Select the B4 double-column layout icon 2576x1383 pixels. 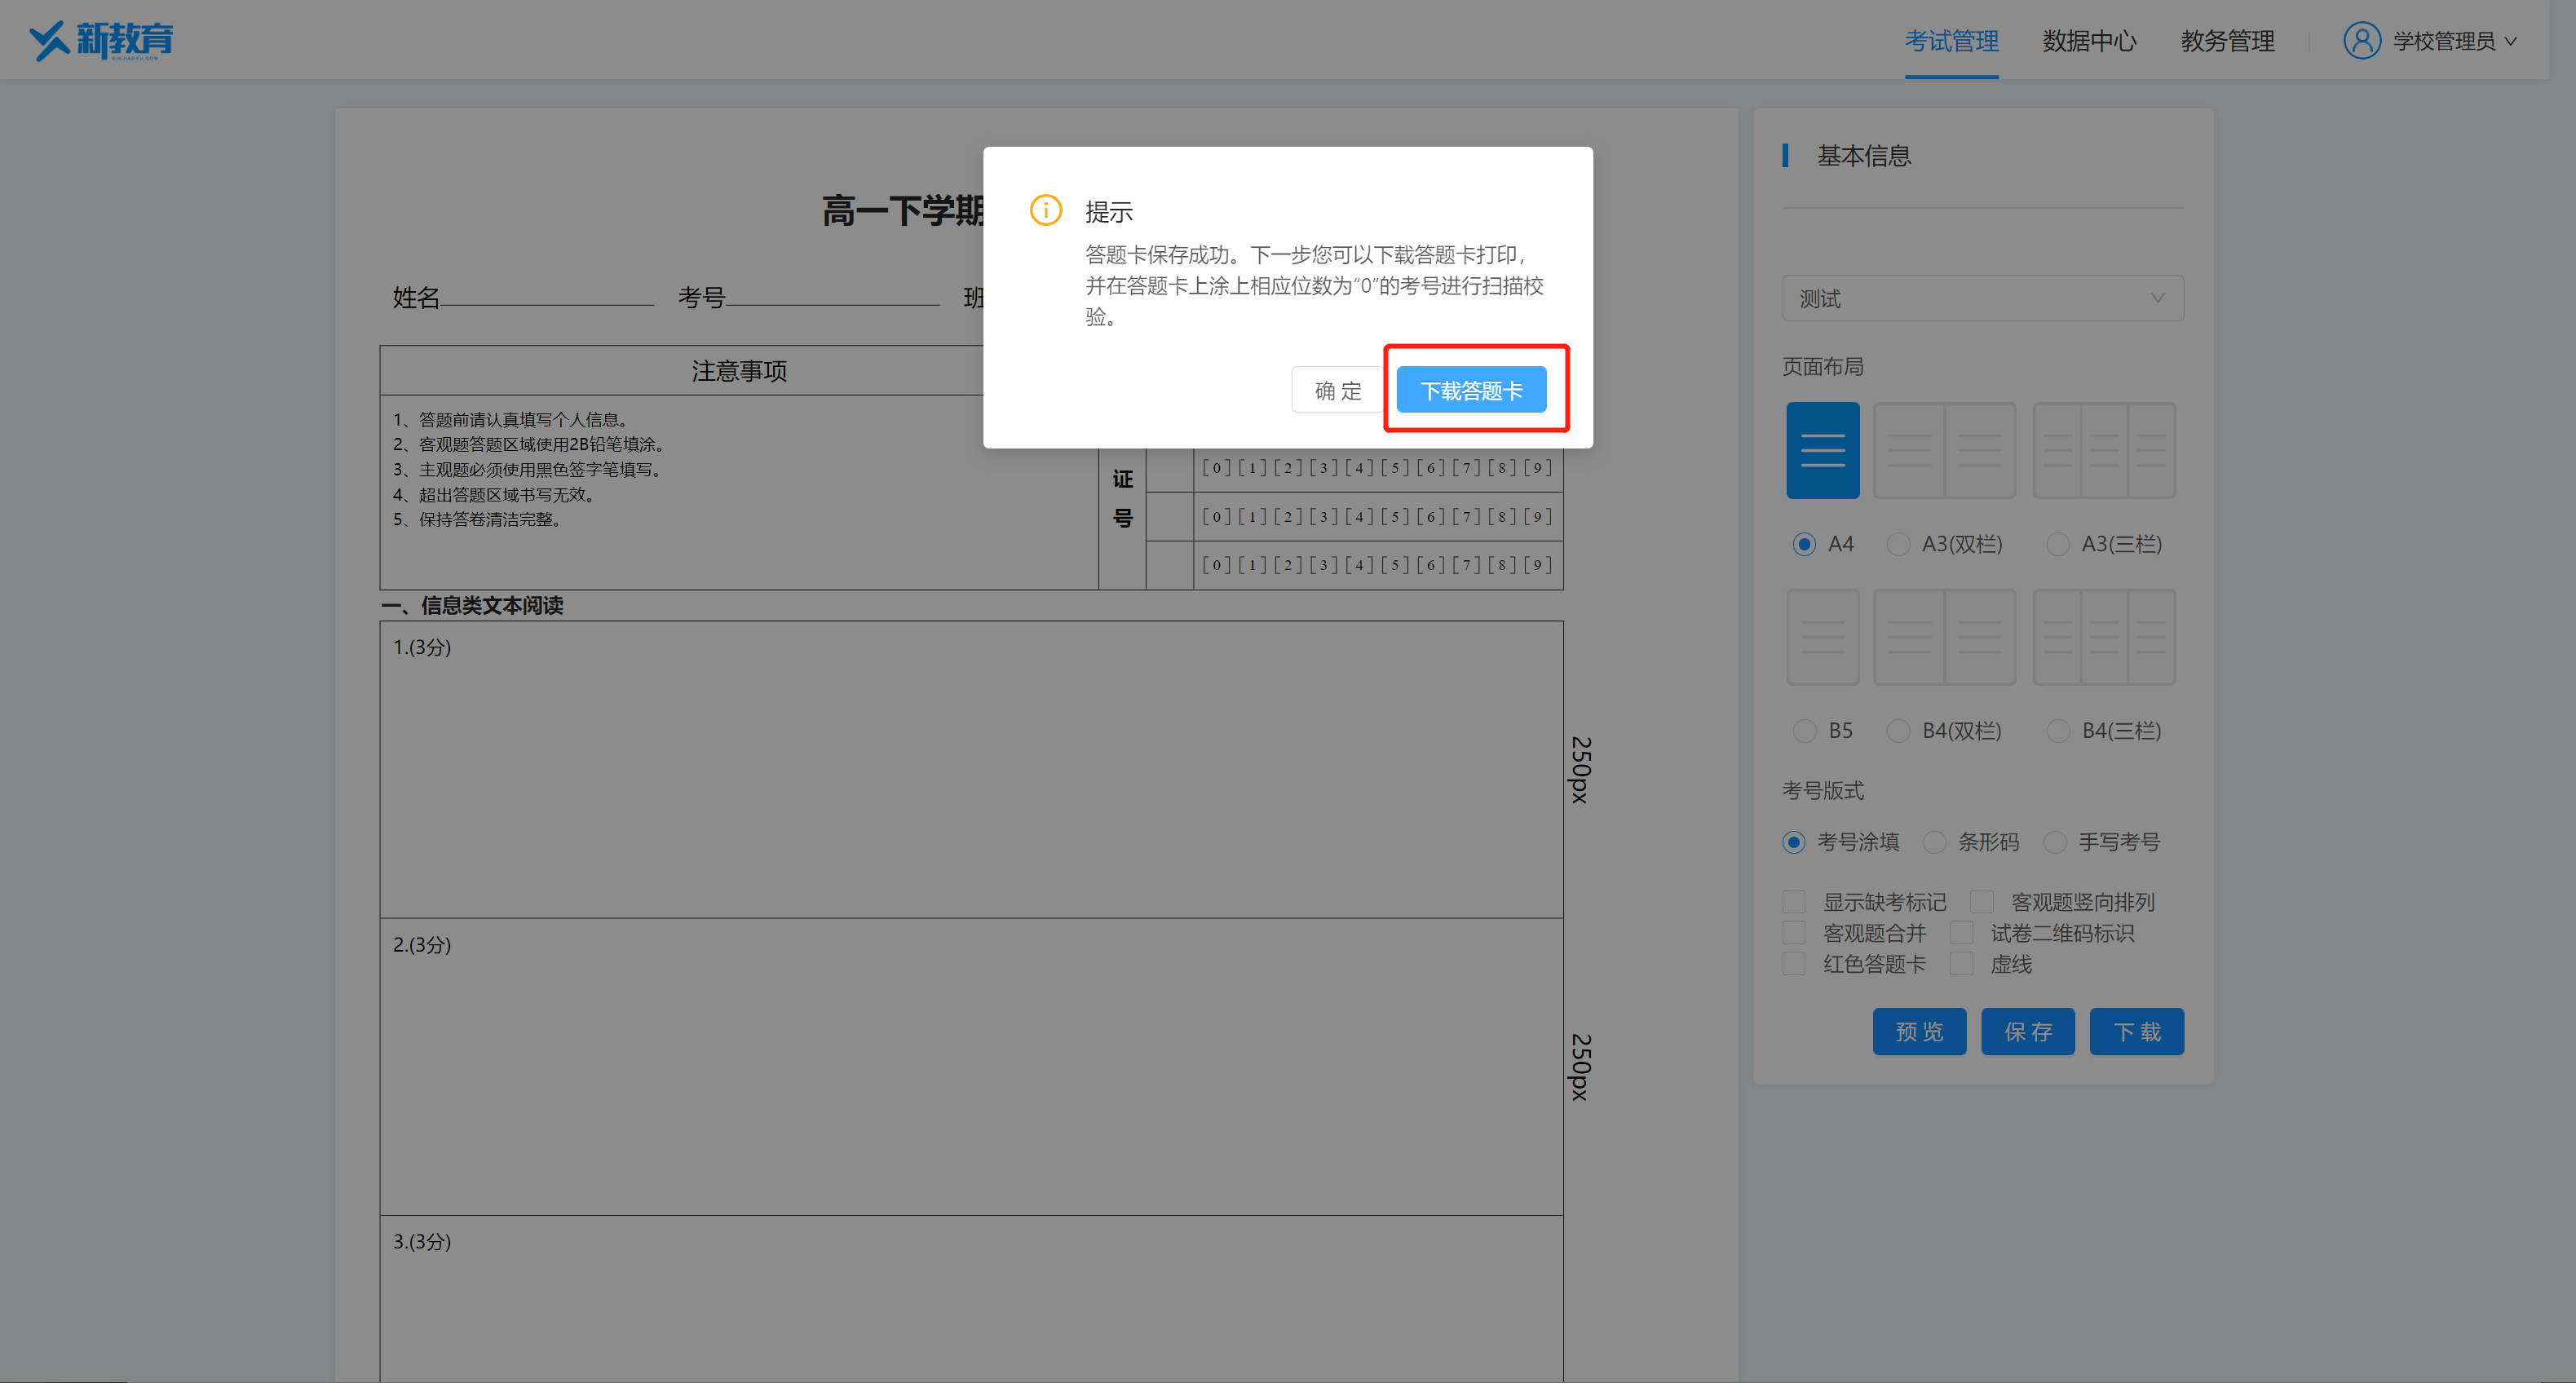[1943, 637]
